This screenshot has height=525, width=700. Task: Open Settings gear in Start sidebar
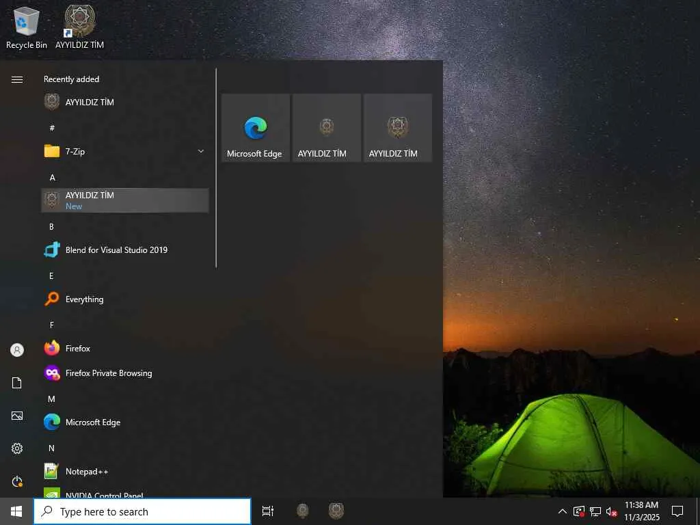(17, 448)
